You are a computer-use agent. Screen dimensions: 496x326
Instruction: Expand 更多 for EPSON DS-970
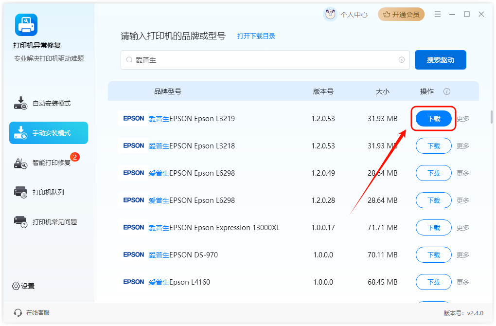[463, 255]
